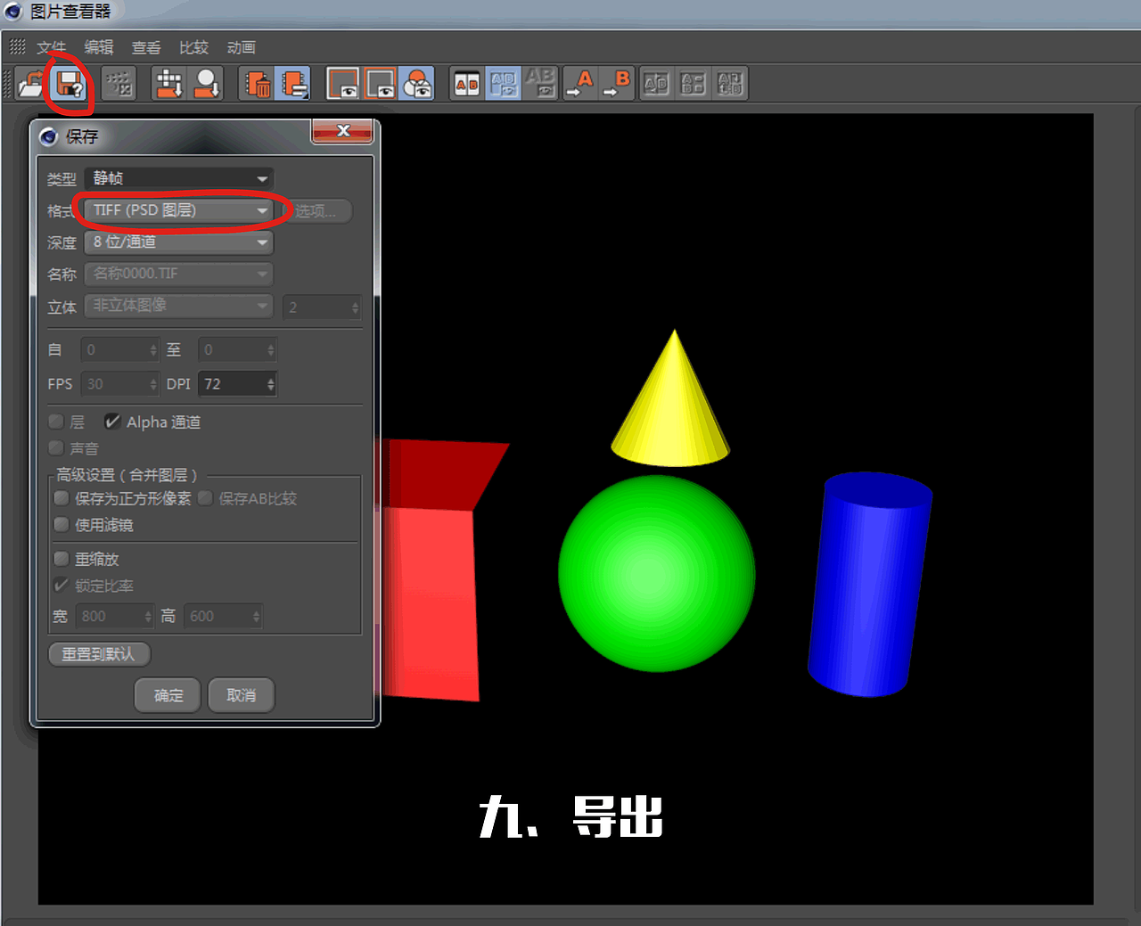Click the greyed AB with eye icon

point(540,83)
